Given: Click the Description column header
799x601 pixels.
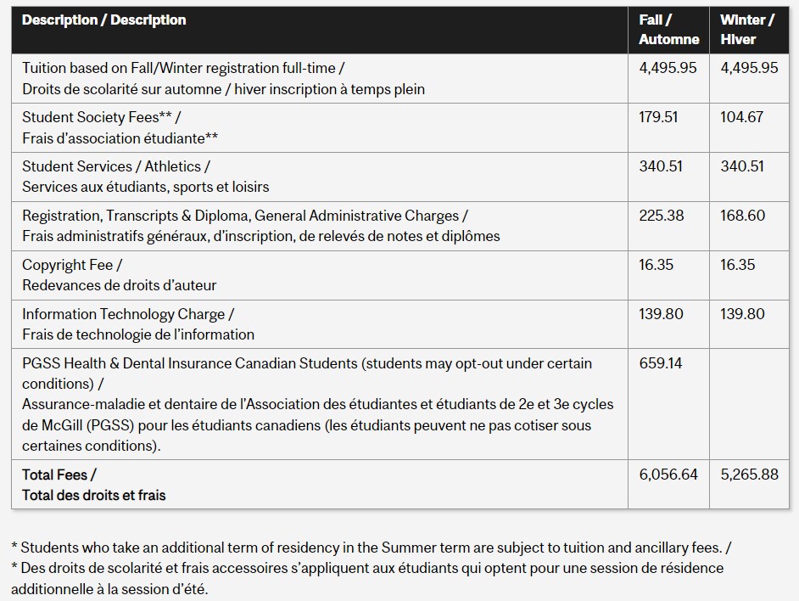Looking at the screenshot, I should (103, 20).
